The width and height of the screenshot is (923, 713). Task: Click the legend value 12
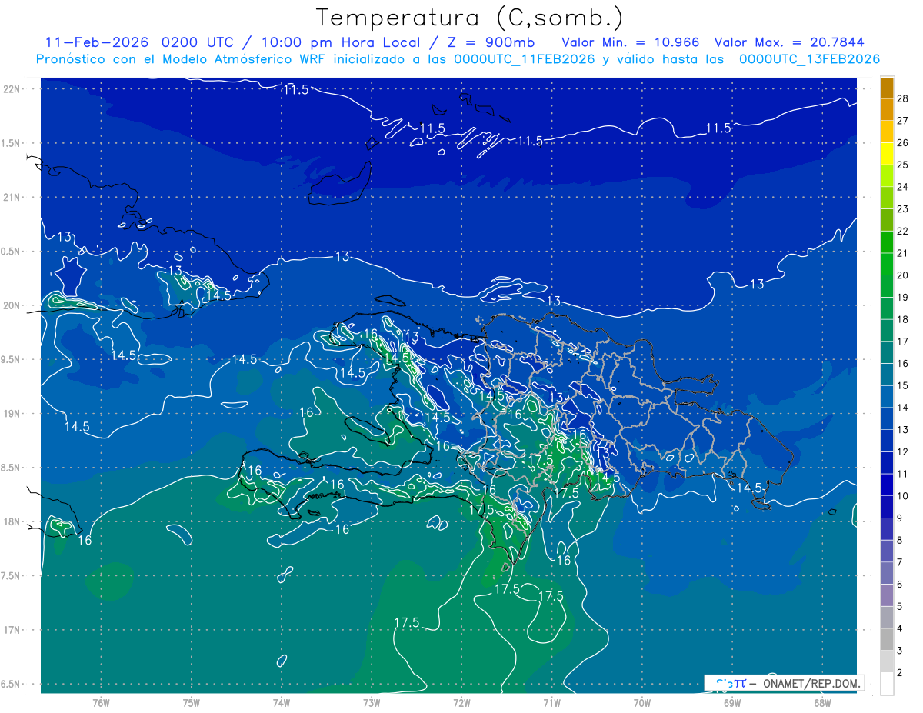(903, 452)
